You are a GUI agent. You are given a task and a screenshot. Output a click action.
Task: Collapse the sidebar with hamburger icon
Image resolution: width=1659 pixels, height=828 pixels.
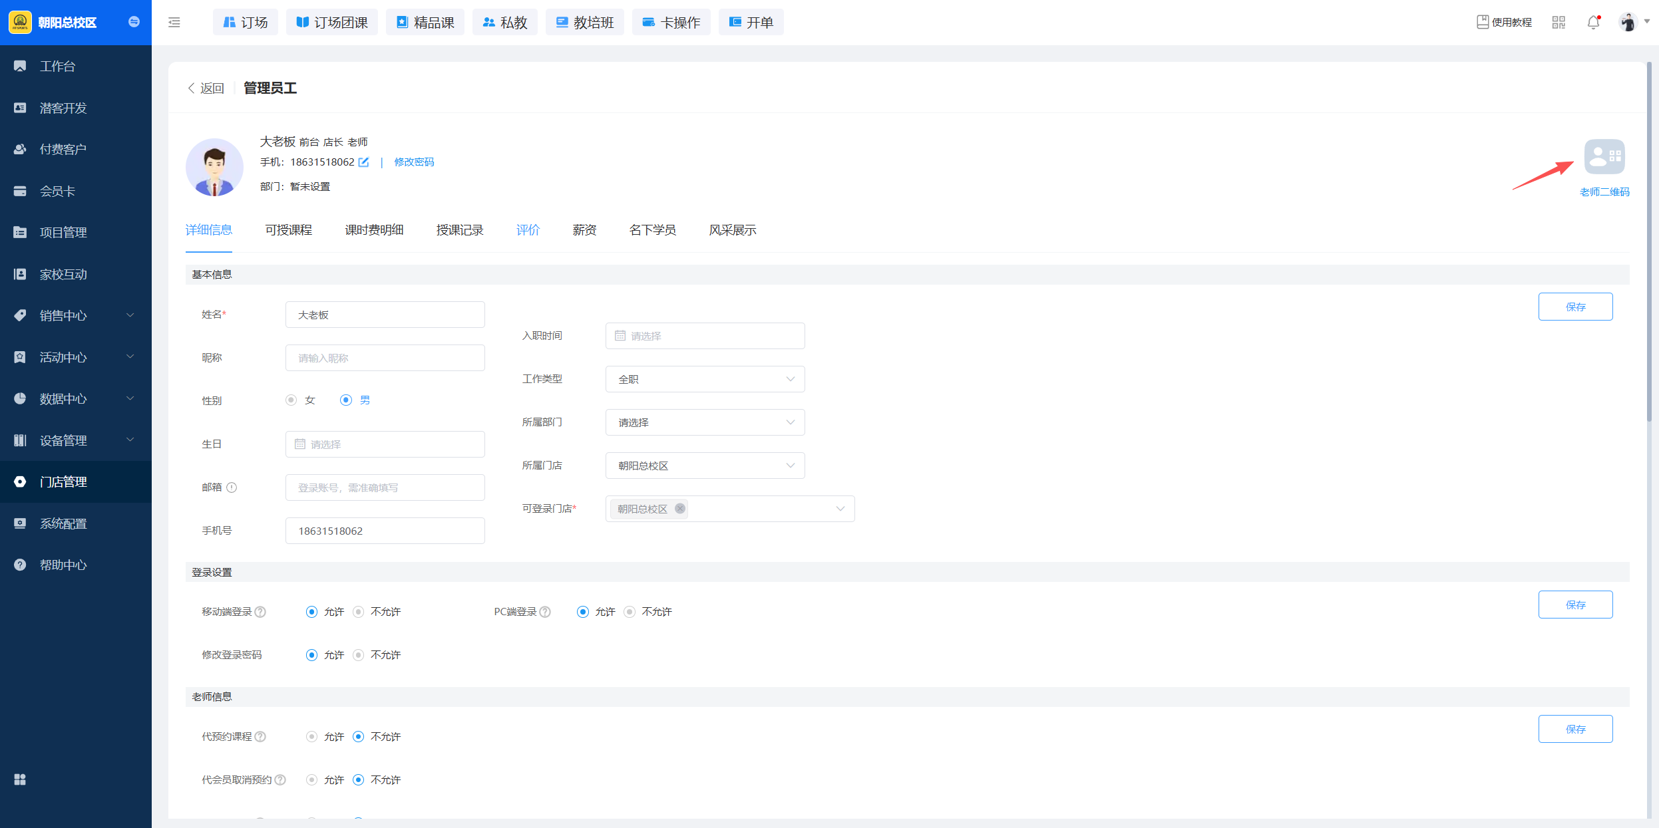coord(174,23)
